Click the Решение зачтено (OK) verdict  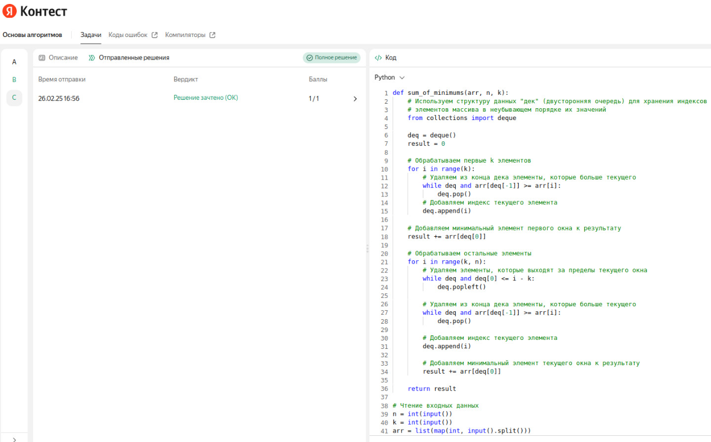pos(205,98)
